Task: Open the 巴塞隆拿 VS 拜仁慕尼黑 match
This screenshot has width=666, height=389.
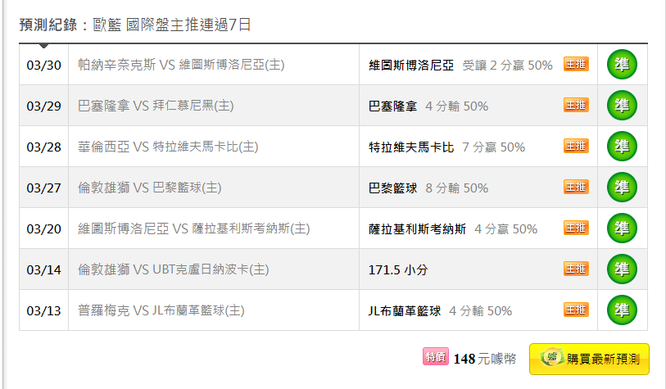Action: tap(156, 106)
